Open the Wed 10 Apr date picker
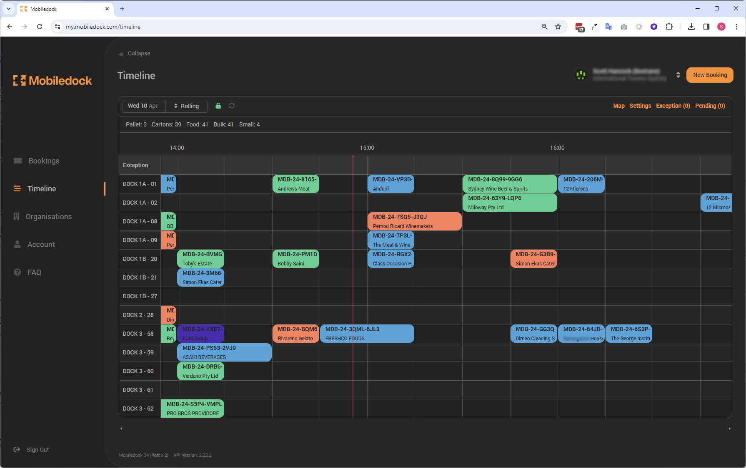 [143, 106]
